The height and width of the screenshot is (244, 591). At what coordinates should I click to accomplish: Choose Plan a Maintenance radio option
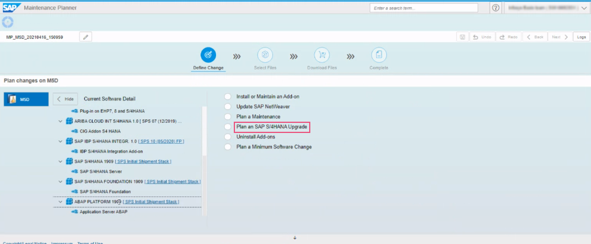pos(228,117)
